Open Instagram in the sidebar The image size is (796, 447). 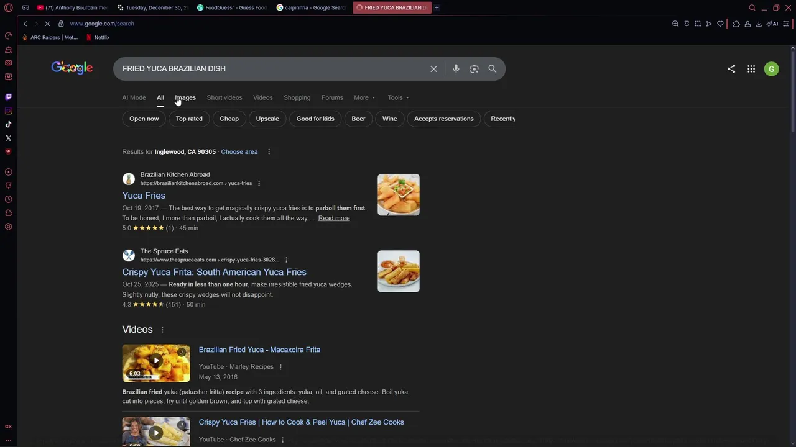pyautogui.click(x=8, y=111)
